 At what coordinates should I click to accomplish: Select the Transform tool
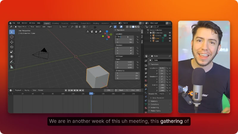[x=12, y=57]
